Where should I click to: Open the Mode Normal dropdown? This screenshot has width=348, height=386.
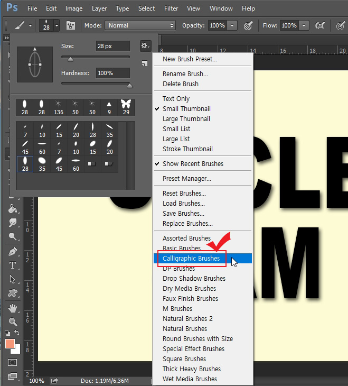click(x=140, y=25)
